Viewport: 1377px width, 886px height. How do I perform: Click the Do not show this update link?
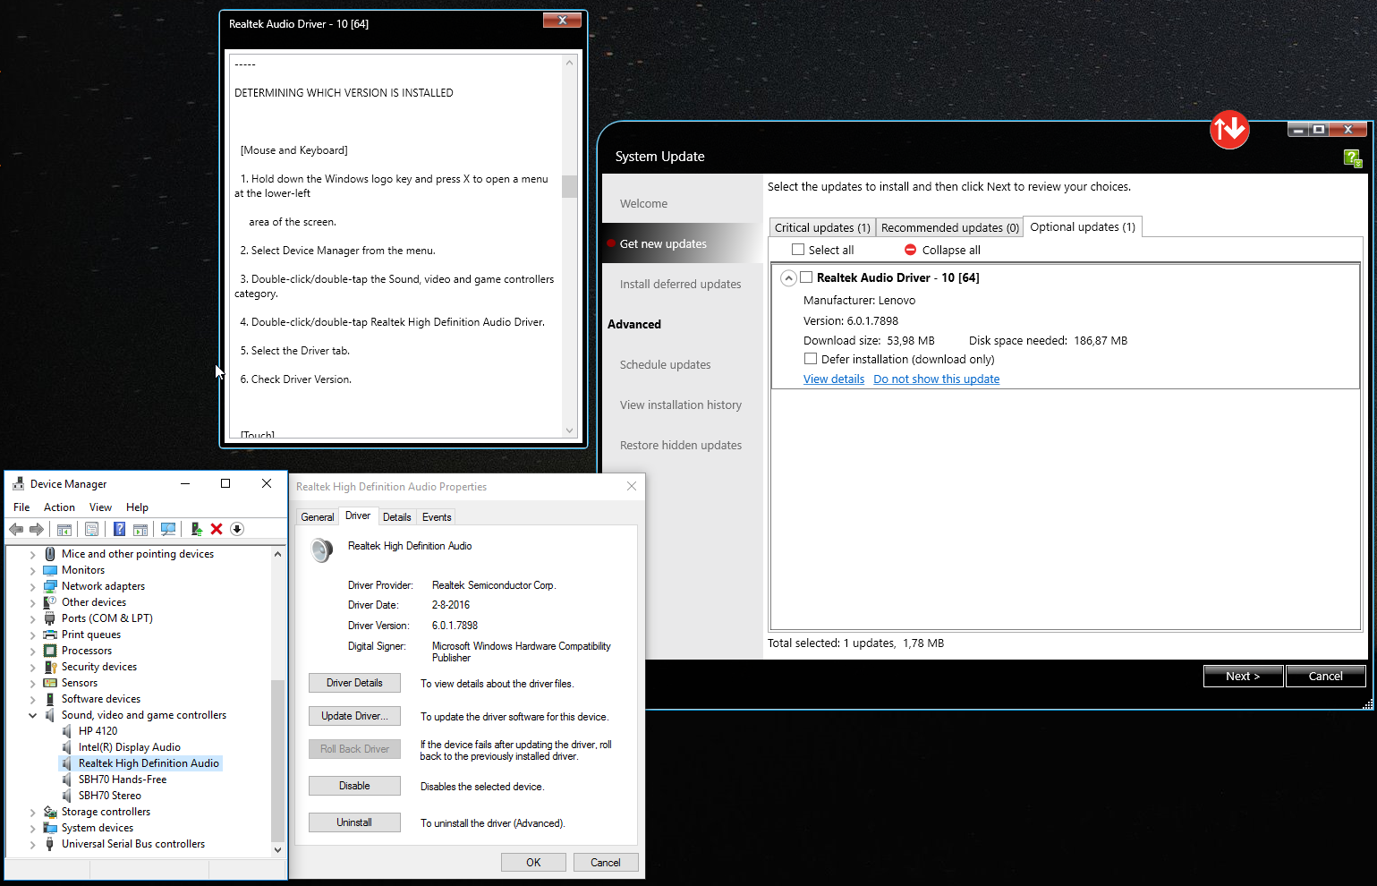tap(937, 379)
